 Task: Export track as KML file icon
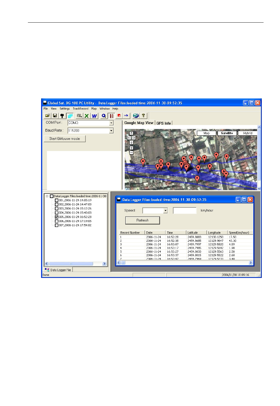pos(79,116)
